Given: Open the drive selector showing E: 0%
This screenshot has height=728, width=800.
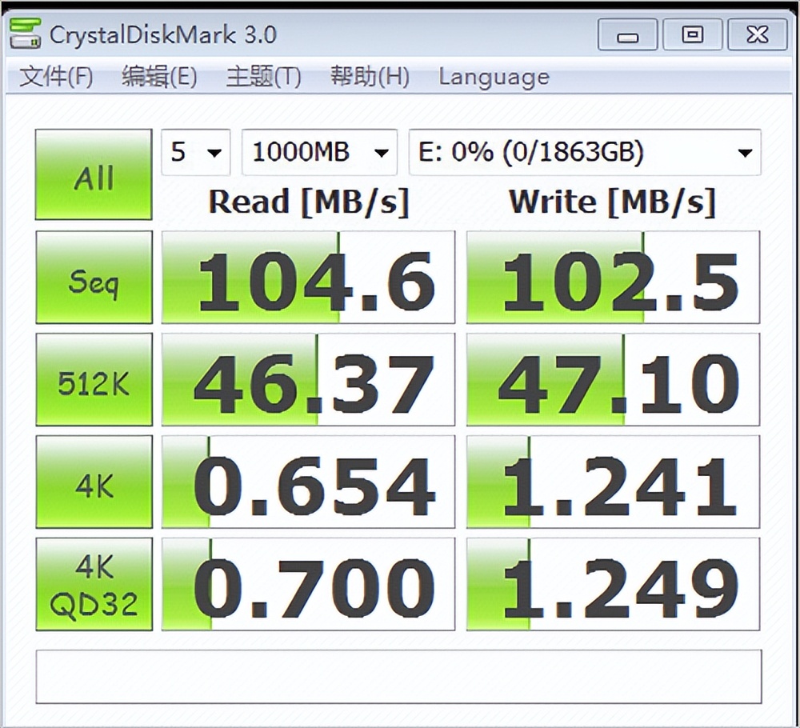Looking at the screenshot, I should [x=584, y=152].
